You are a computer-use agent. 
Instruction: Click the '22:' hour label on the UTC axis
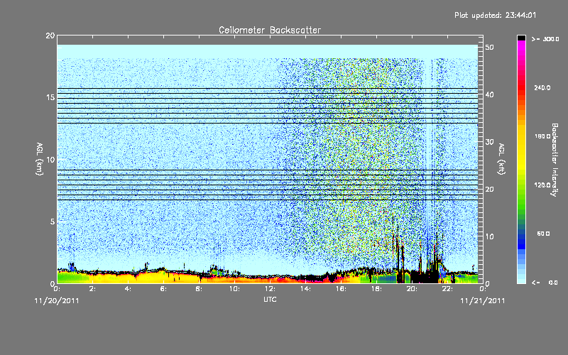click(x=447, y=289)
